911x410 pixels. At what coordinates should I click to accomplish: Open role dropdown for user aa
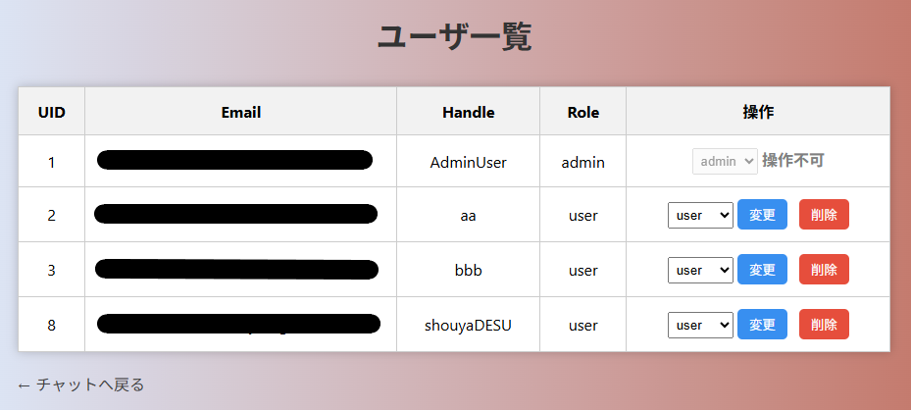700,215
